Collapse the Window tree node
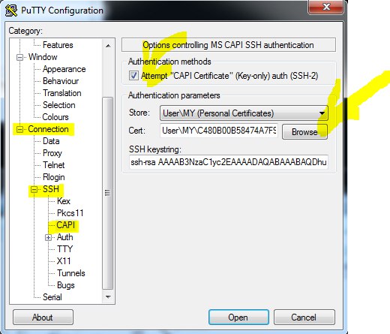Screen dimensions: 390x334 point(19,57)
